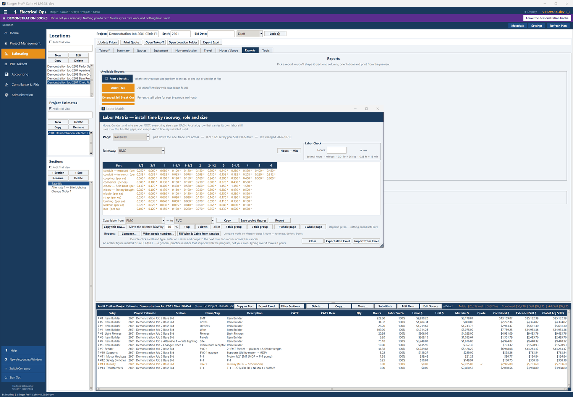Click the Sign Out power icon

point(6,378)
